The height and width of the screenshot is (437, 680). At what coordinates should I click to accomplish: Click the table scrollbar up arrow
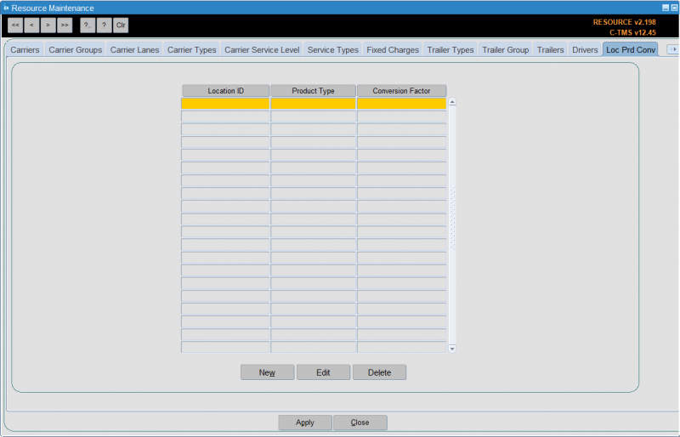(452, 102)
